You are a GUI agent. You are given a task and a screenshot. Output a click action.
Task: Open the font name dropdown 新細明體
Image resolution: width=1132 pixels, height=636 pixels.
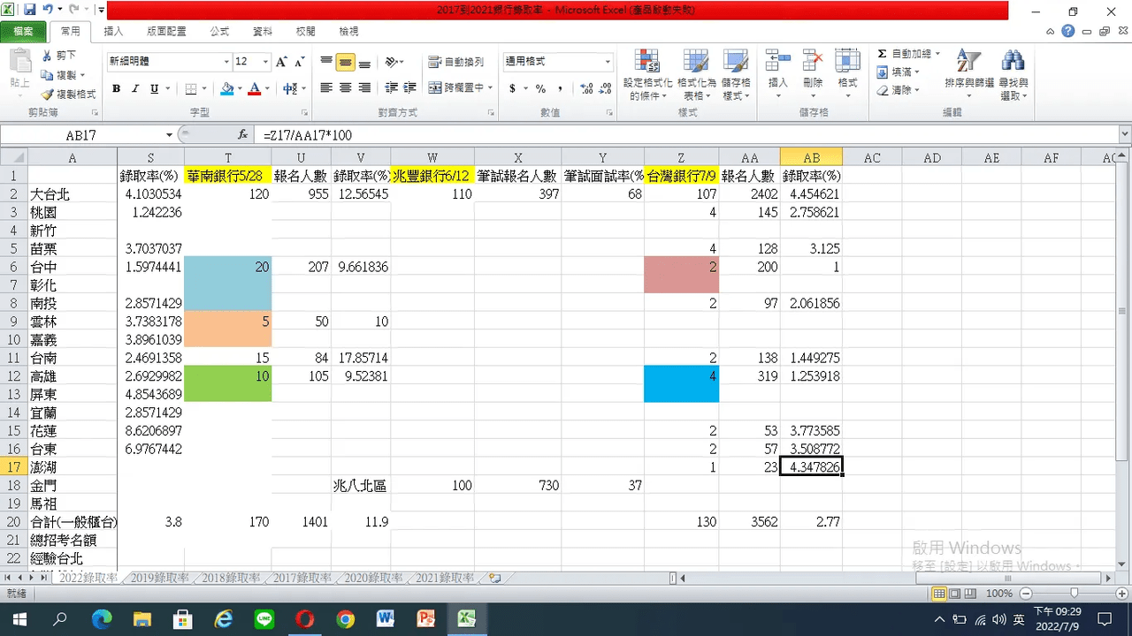coord(226,62)
